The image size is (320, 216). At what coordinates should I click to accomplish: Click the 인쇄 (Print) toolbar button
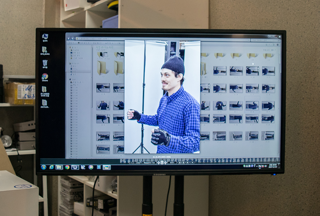pos(119,43)
